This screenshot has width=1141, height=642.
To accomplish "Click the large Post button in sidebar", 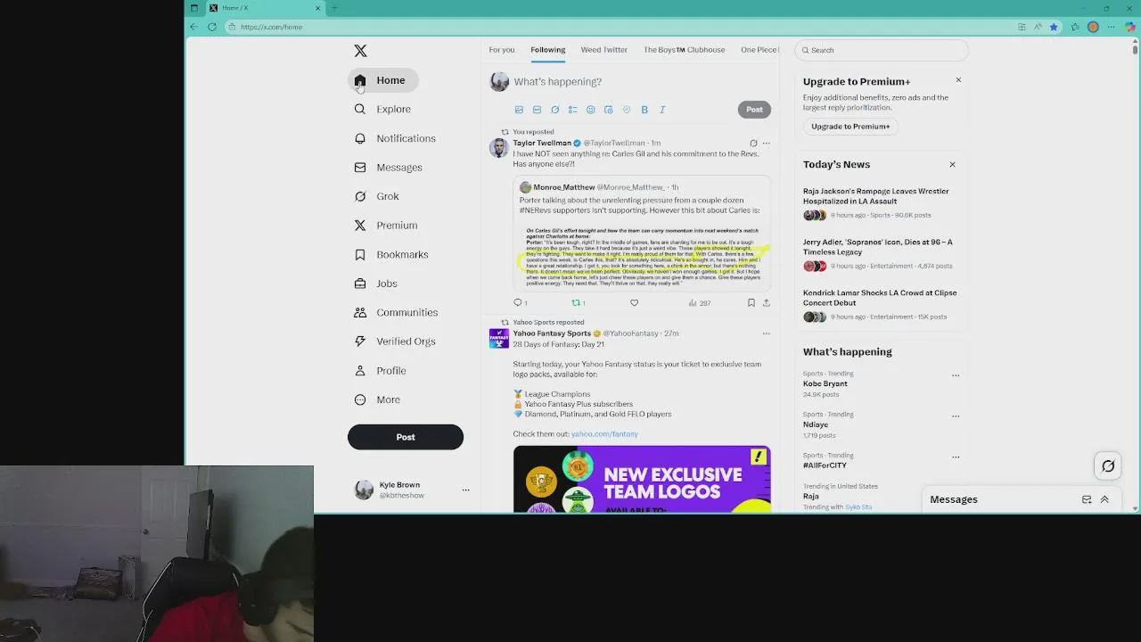I will 406,437.
